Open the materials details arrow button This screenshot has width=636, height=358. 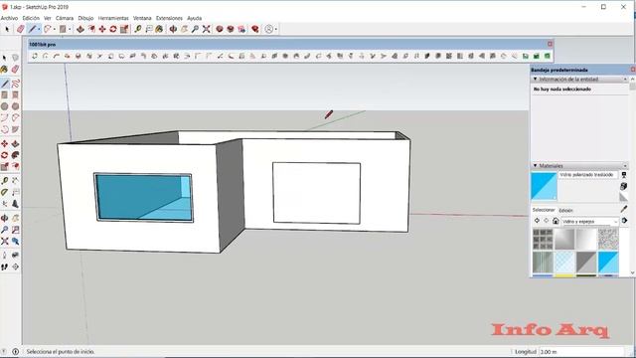624,221
